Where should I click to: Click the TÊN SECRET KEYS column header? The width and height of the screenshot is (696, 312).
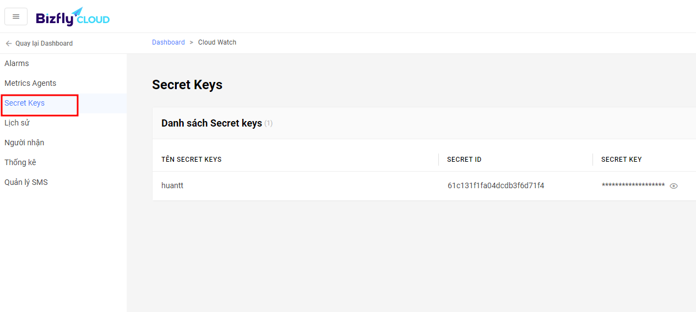[192, 160]
